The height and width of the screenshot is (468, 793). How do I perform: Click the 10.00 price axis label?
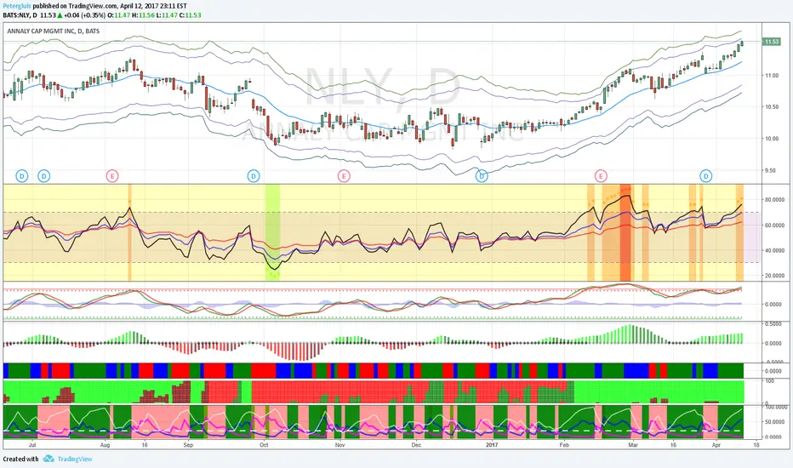coord(772,139)
